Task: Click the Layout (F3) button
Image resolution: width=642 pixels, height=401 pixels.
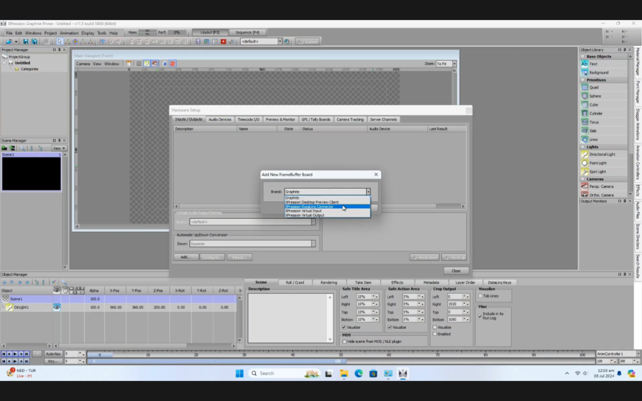Action: [x=210, y=33]
